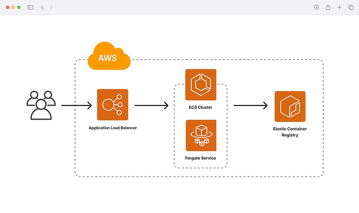Viewport: 359px width, 213px height.
Task: Add a new tab with plus button
Action: 339,7
